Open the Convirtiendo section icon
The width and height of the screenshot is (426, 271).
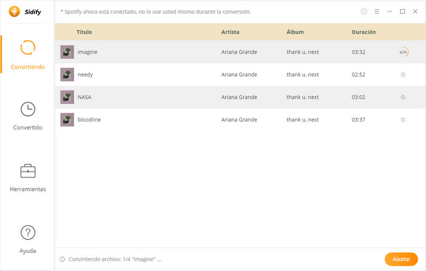coord(28,47)
